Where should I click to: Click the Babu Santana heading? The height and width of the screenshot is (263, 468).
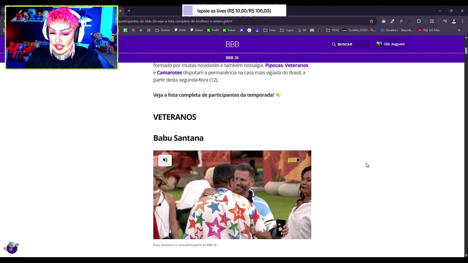[x=178, y=138]
